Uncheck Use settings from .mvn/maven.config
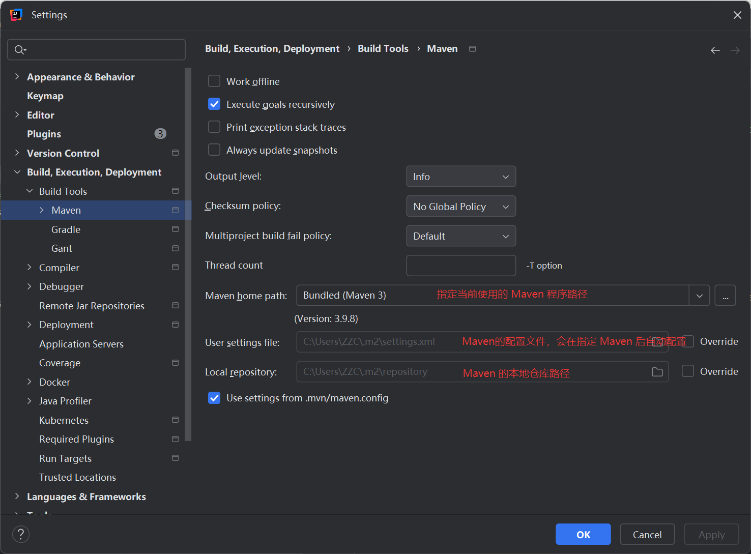This screenshot has width=751, height=554. (x=214, y=398)
